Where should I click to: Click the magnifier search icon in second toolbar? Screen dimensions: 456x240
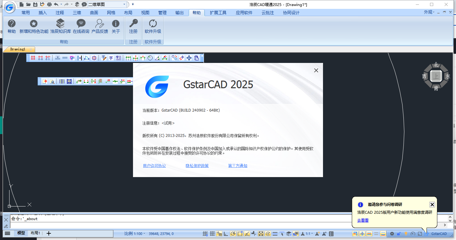[52, 81]
